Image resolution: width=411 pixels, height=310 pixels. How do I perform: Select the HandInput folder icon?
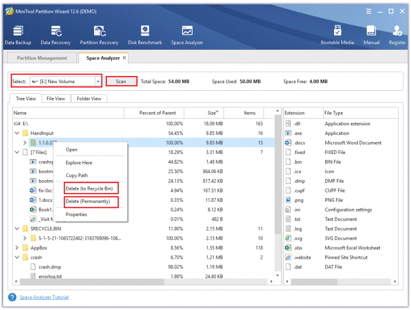coord(25,133)
